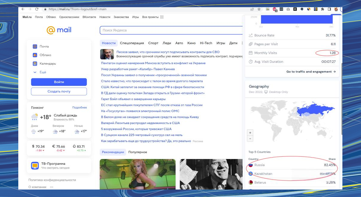Select the Леди news tab
361x197 pixels.
pyautogui.click(x=167, y=43)
